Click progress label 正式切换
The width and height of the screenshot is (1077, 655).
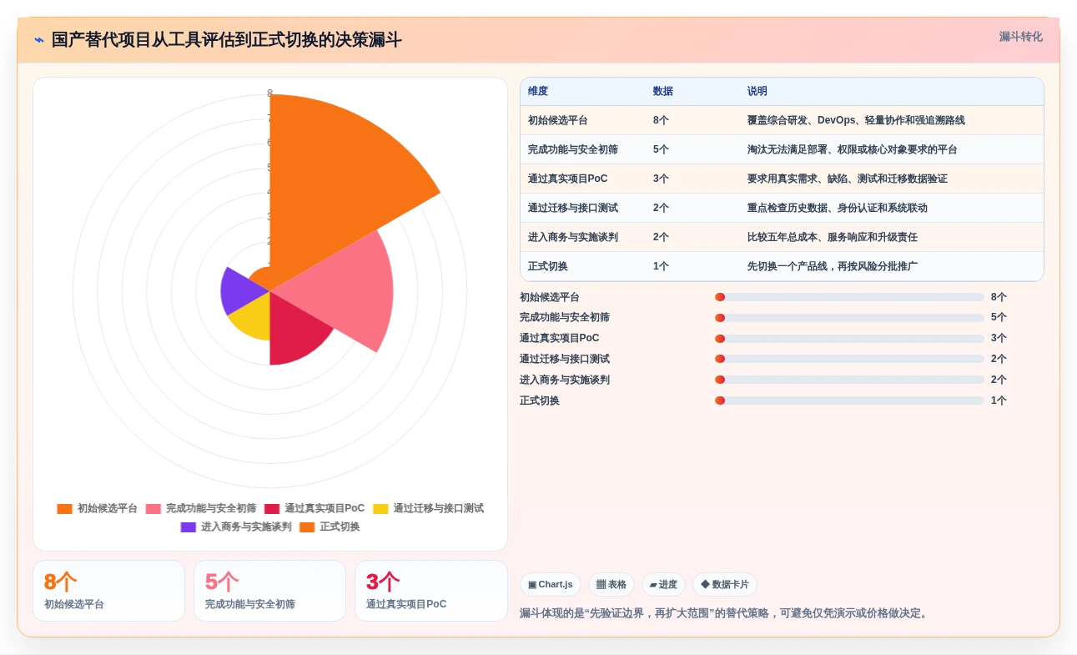pos(540,401)
